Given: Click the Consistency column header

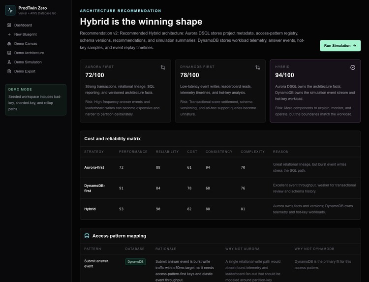Looking at the screenshot, I should [219, 152].
